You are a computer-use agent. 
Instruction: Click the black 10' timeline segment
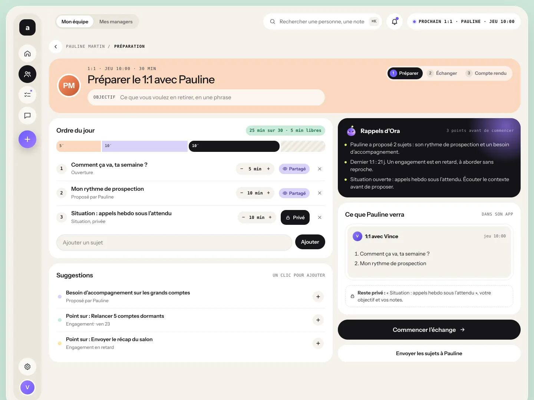234,146
